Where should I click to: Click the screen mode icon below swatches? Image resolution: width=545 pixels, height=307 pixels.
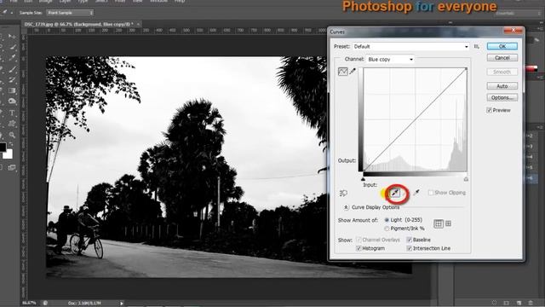[x=12, y=168]
